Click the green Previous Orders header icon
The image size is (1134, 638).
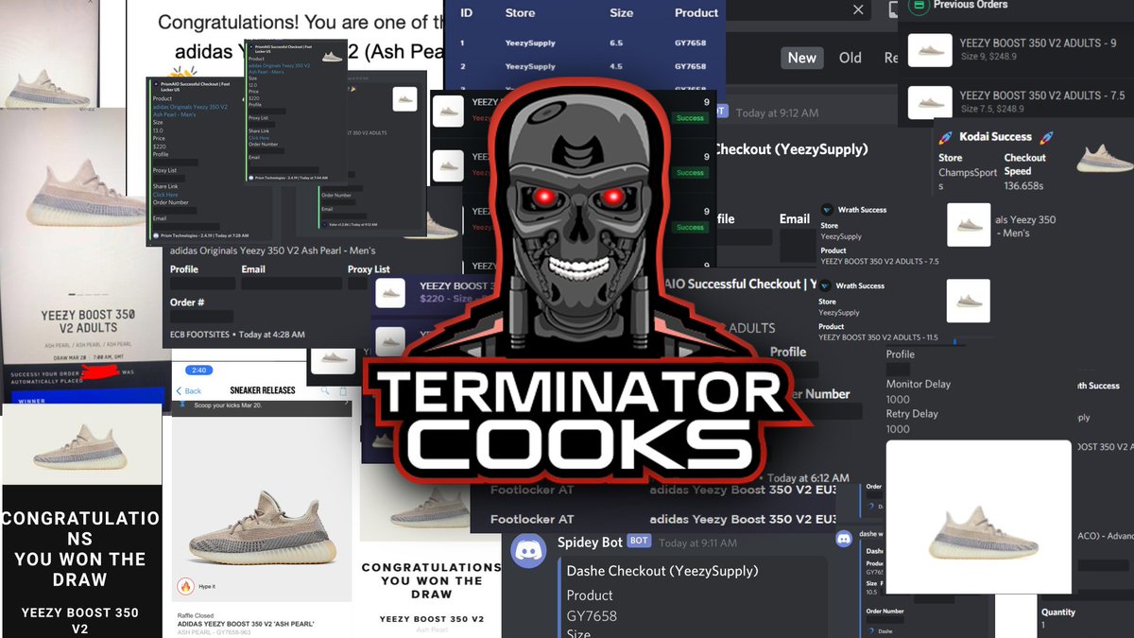coord(917,7)
